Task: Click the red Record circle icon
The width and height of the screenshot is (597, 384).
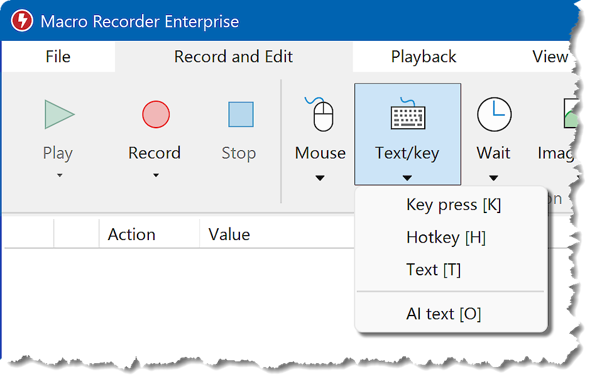Action: pyautogui.click(x=155, y=115)
